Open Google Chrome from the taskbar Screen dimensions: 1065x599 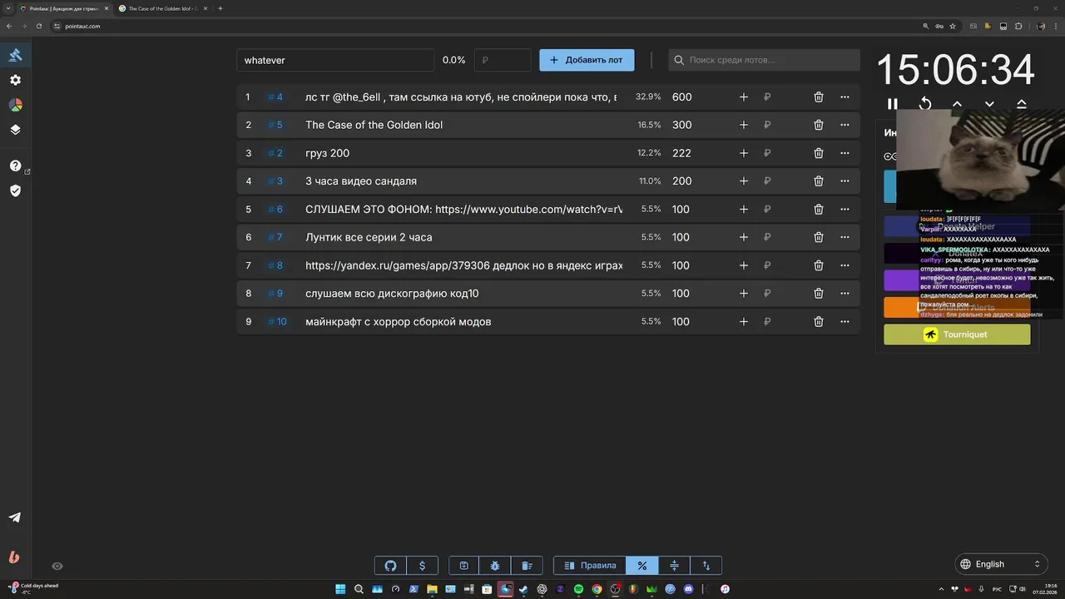pos(597,589)
